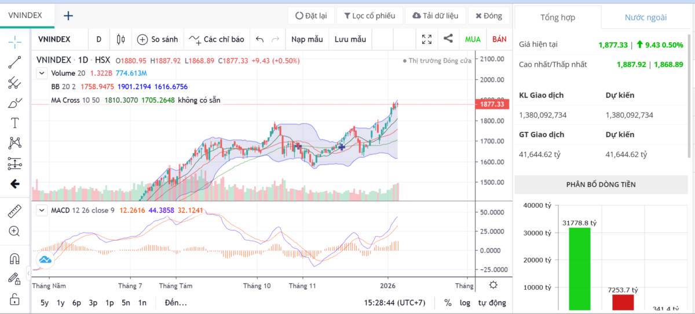695x314 pixels.
Task: Activate the zoom in tool
Action: [x=14, y=231]
